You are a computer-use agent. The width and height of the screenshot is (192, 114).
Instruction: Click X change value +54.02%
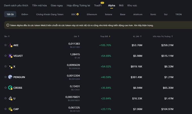(106, 67)
